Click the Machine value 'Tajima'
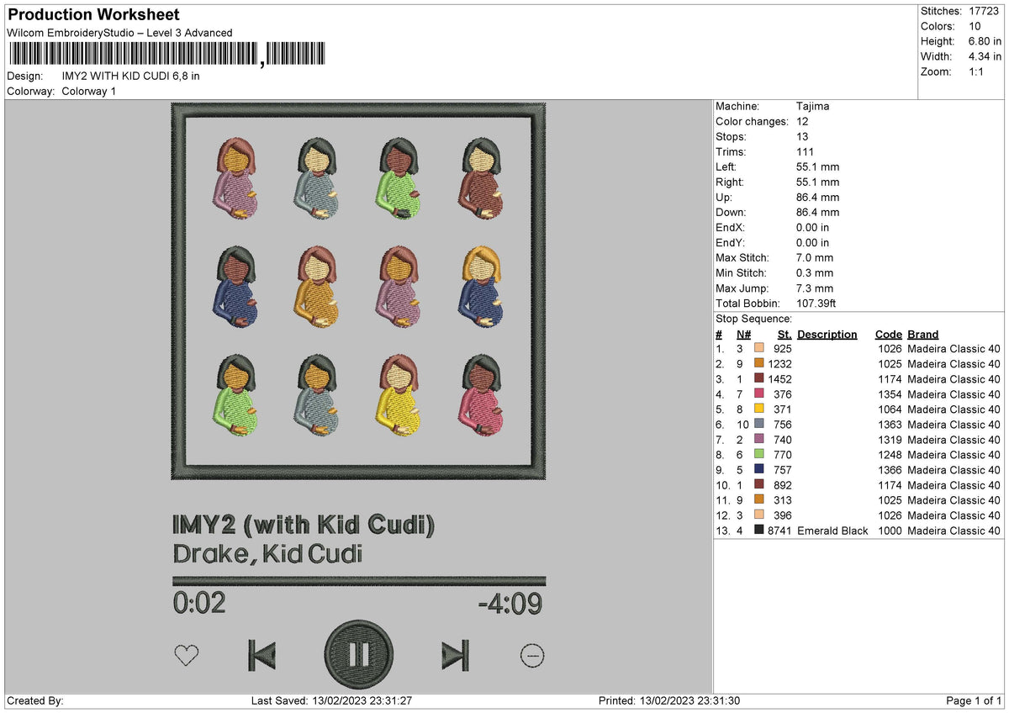This screenshot has height=713, width=1009. tap(813, 106)
